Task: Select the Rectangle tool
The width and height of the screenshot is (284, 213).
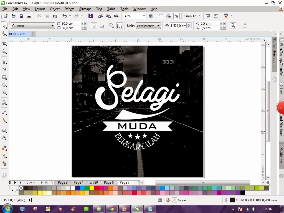Action: (x=4, y=77)
